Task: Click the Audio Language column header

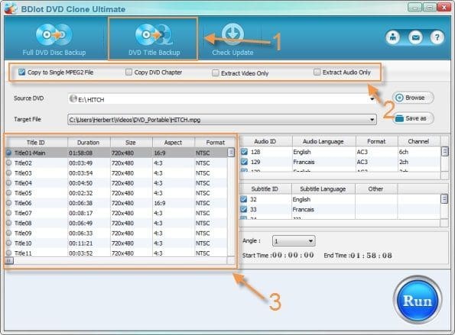Action: (x=323, y=141)
